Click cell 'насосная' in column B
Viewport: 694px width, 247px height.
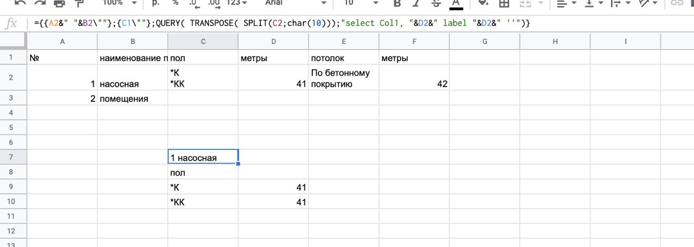click(133, 79)
